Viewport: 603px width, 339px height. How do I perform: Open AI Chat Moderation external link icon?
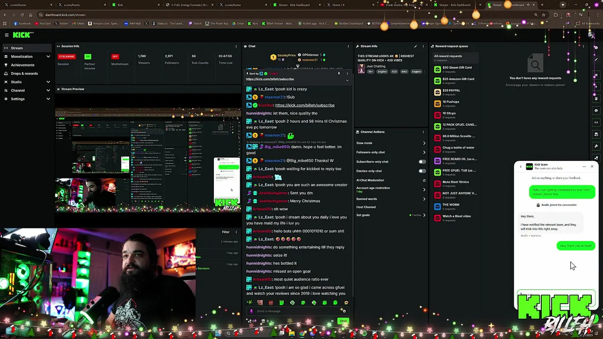[424, 180]
